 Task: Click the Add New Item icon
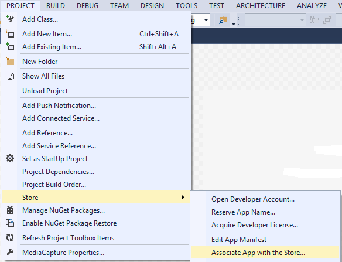(x=10, y=34)
